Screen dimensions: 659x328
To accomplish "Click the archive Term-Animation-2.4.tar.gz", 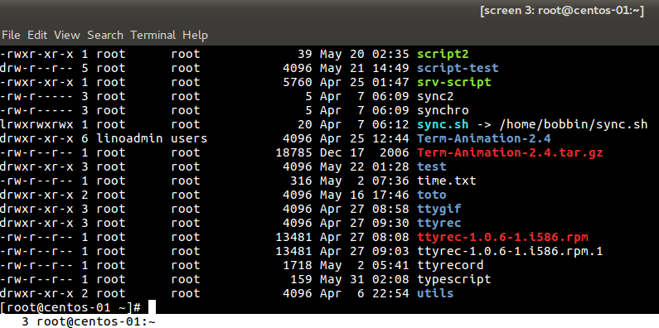I will click(510, 152).
